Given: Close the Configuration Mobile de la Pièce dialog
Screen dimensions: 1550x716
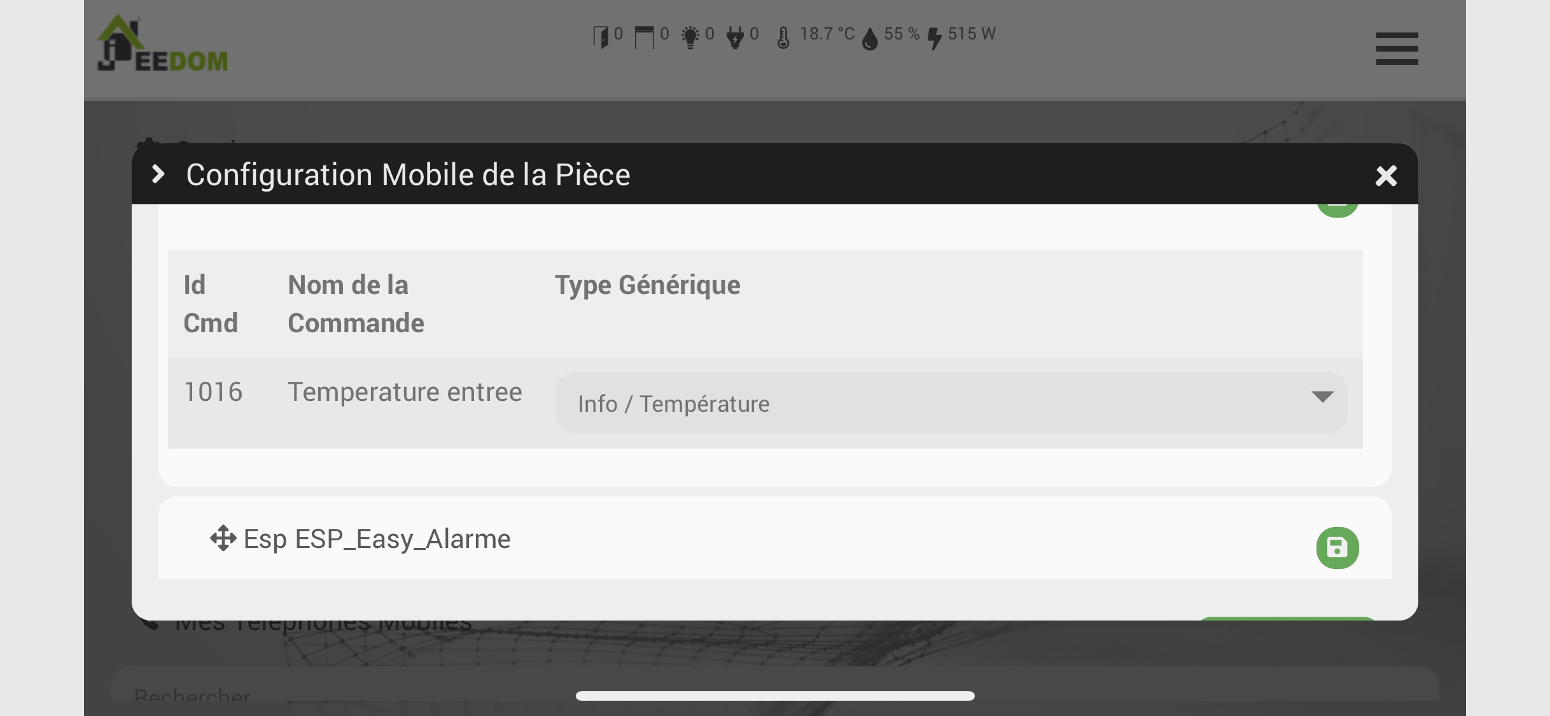Looking at the screenshot, I should click(1386, 176).
